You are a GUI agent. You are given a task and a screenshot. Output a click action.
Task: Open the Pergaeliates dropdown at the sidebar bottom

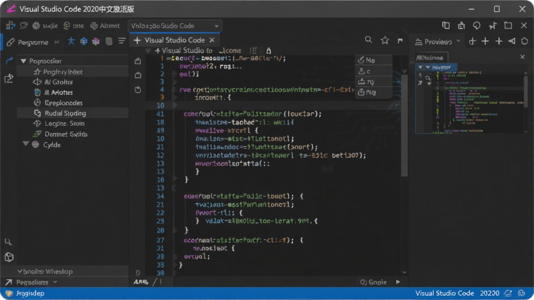55,282
